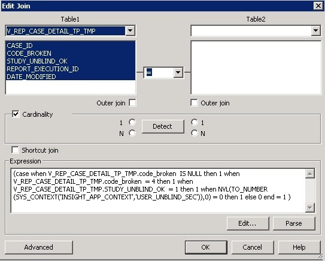Screen dimensions: 325x261
Task: Choose cardinality N radio for Table1 side
Action: [132, 133]
